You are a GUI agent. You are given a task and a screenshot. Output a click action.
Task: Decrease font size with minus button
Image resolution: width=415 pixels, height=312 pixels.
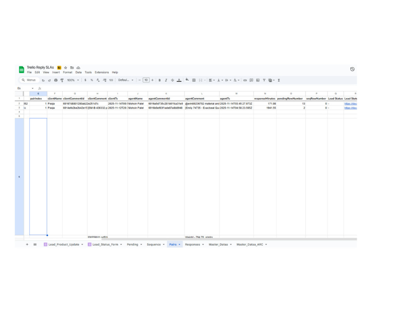[139, 80]
